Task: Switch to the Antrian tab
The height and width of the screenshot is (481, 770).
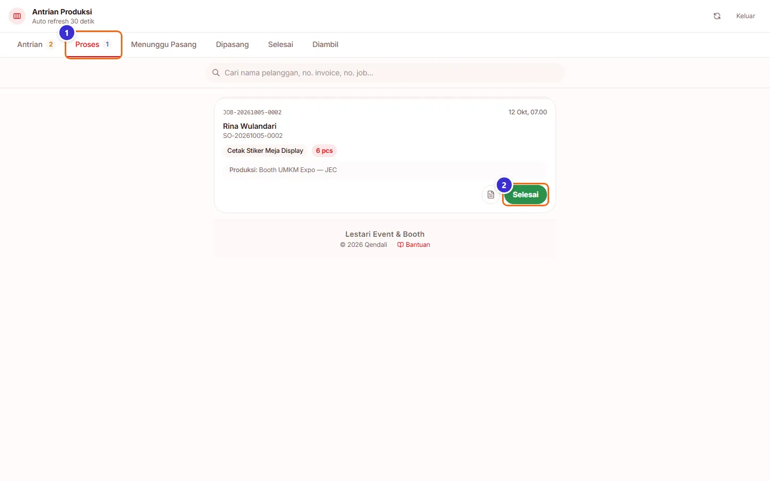Action: click(x=36, y=44)
